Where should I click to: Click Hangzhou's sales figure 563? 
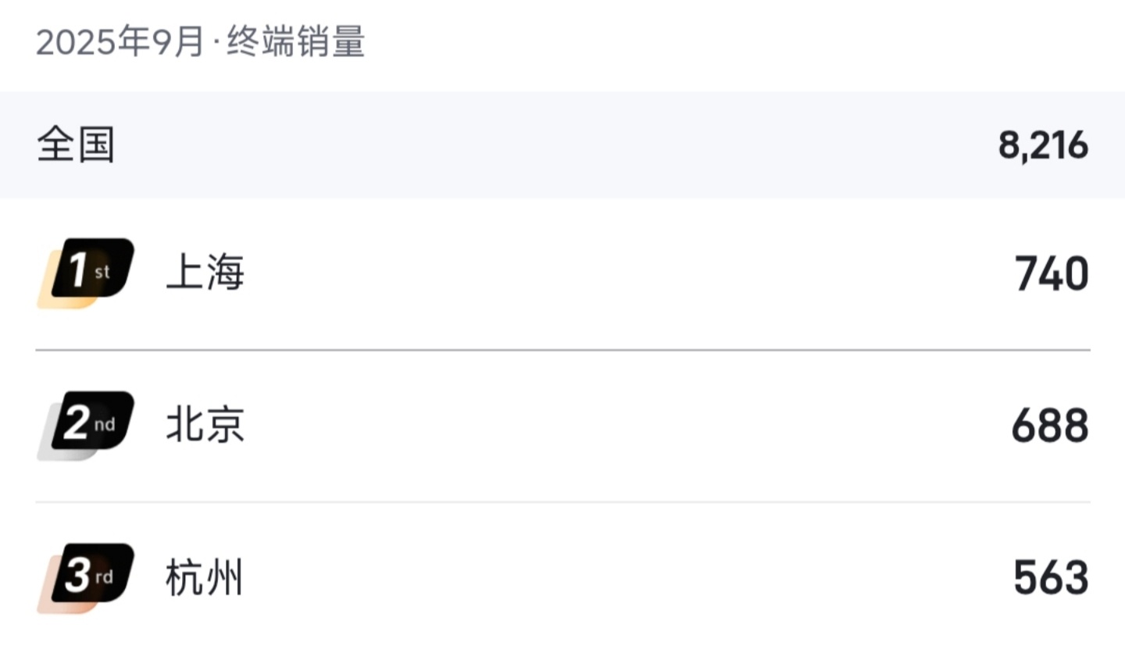click(1051, 579)
